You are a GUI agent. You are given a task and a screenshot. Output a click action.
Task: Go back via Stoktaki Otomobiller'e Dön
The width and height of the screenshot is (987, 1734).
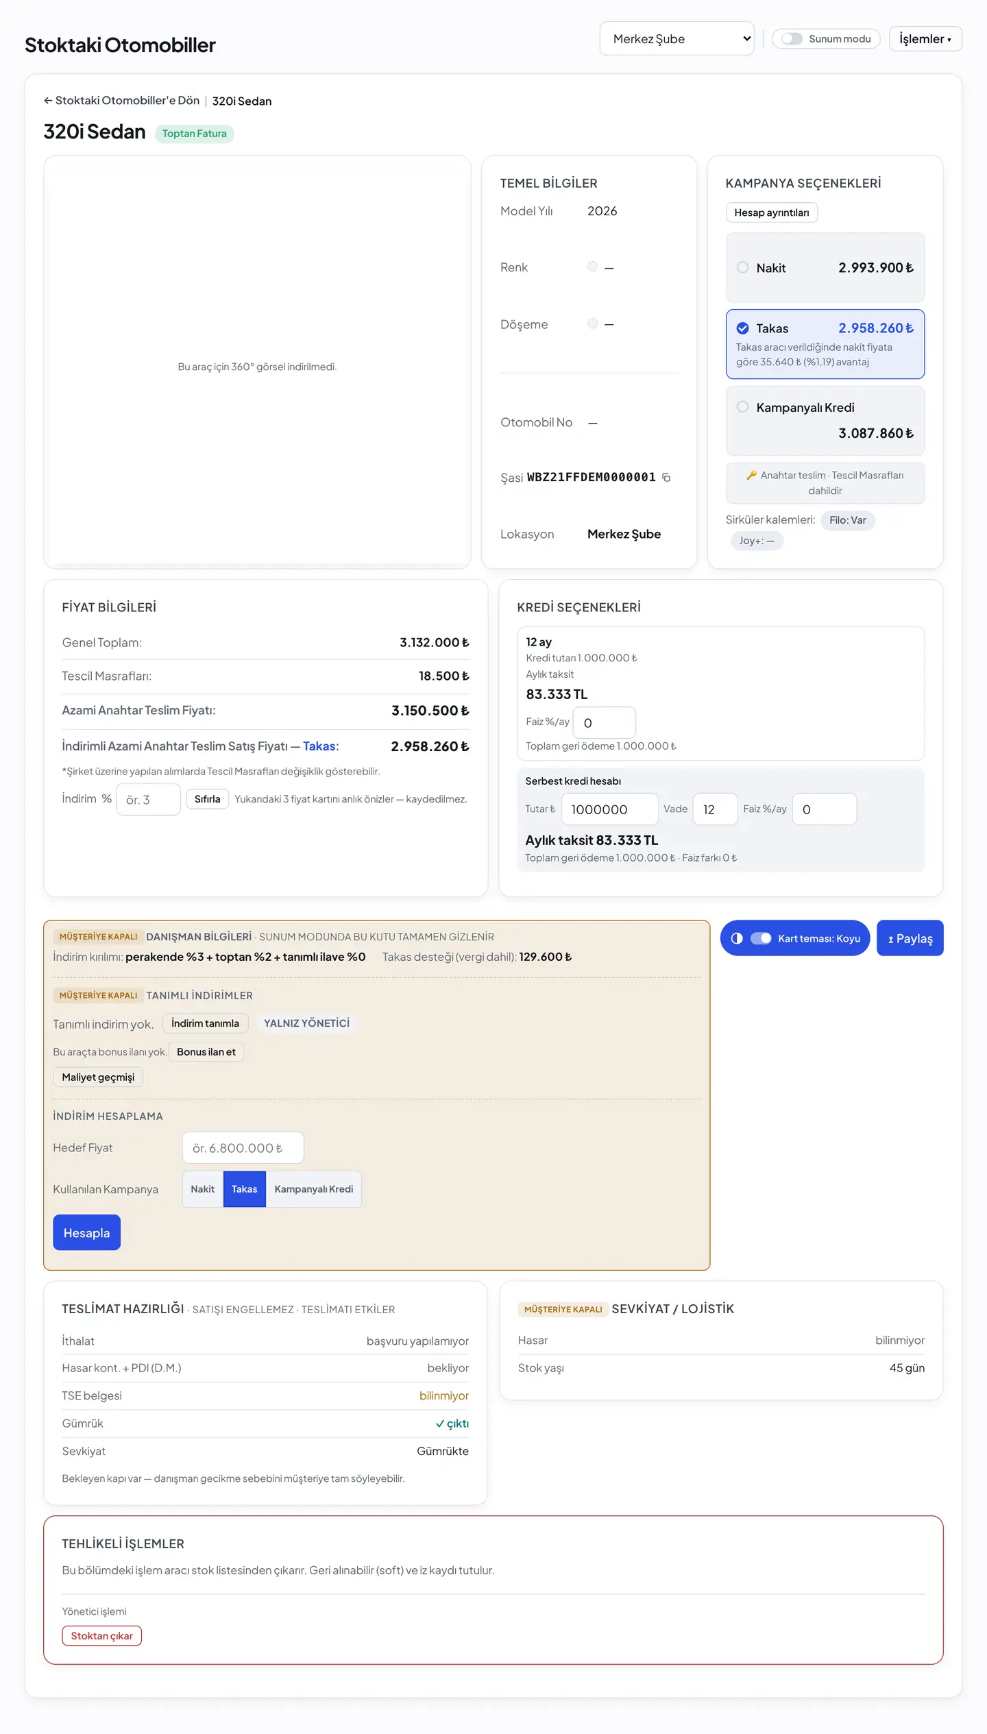point(121,101)
